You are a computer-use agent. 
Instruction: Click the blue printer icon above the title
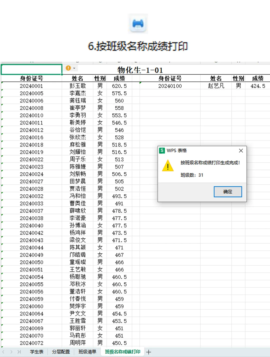138,24
